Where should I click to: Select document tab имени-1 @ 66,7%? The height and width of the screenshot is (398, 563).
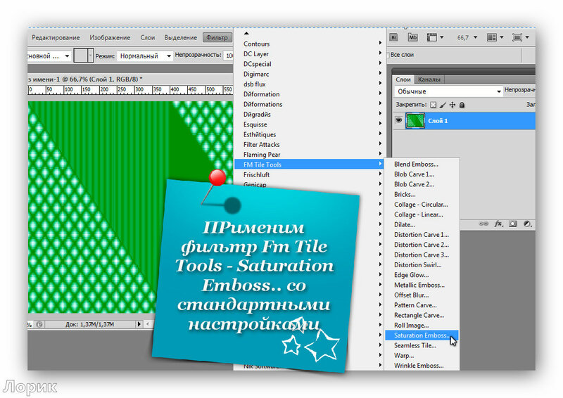[x=85, y=79]
